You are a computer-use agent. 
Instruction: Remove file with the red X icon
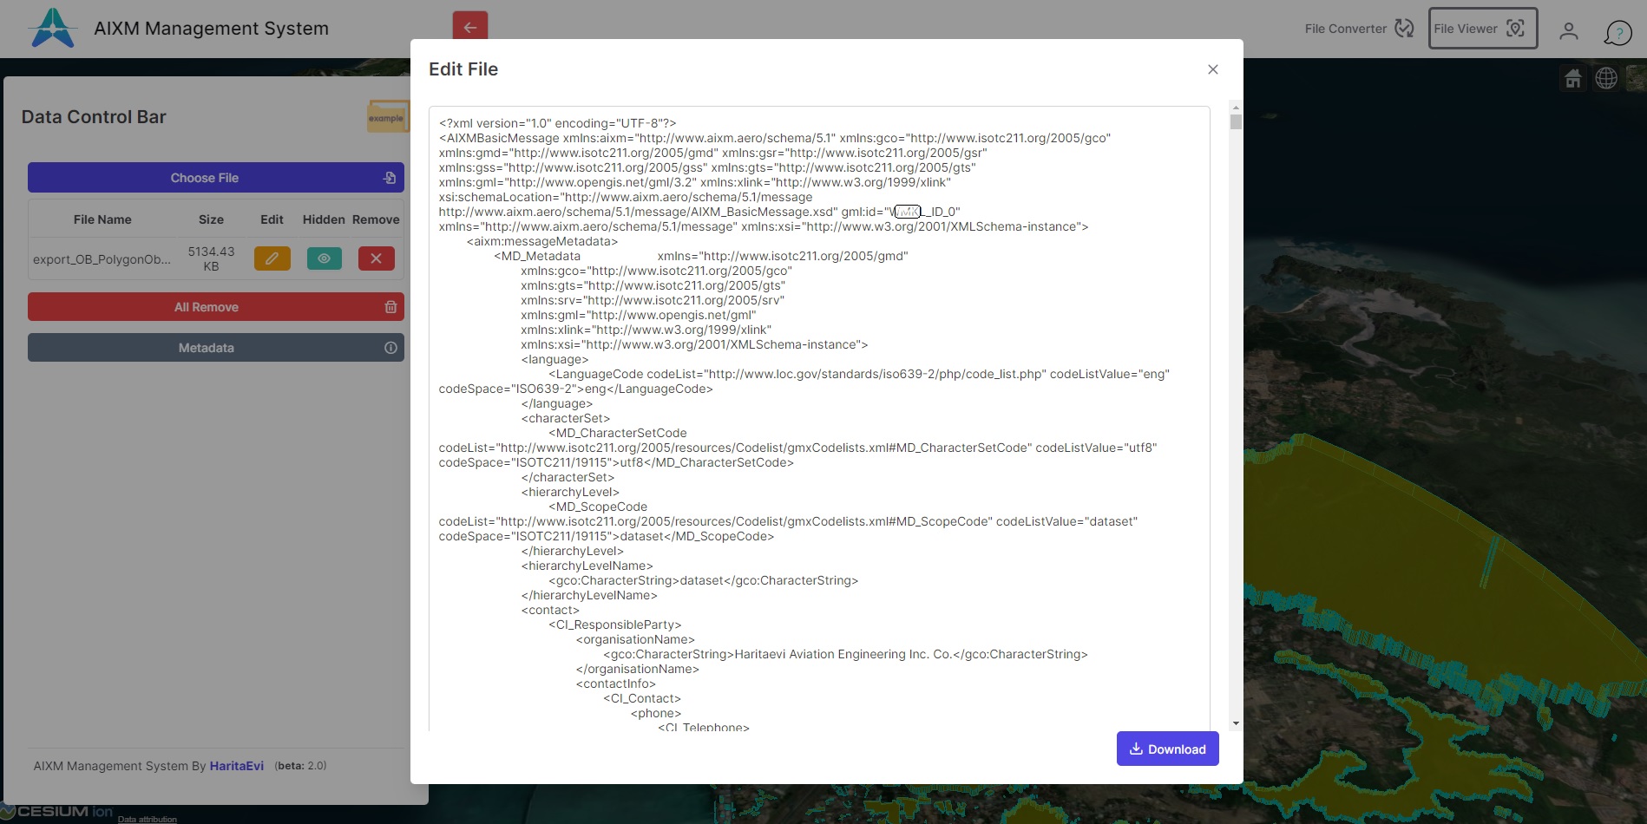tap(376, 258)
